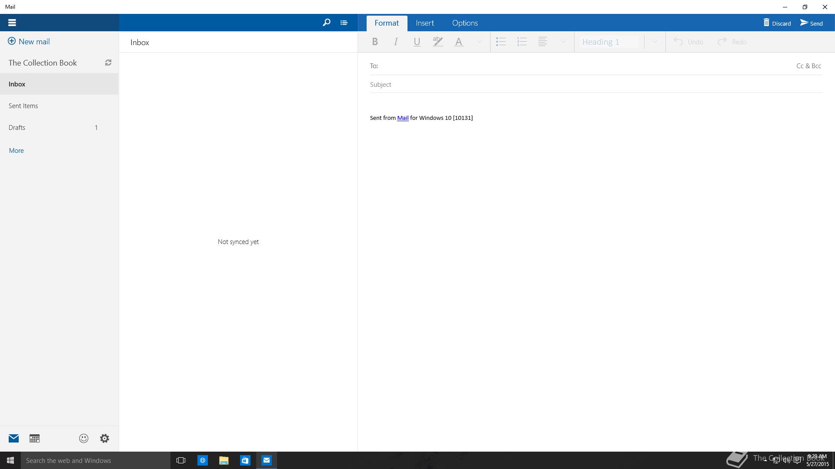Open the hamburger navigation menu
The height and width of the screenshot is (469, 835).
click(12, 23)
